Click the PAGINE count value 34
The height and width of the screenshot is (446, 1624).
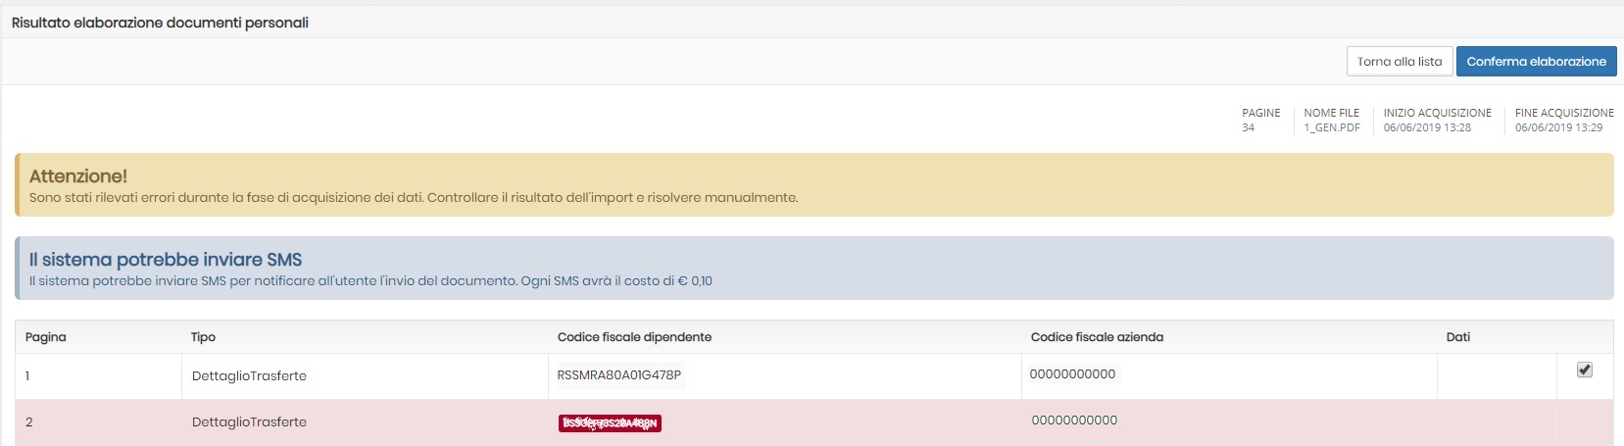point(1248,127)
